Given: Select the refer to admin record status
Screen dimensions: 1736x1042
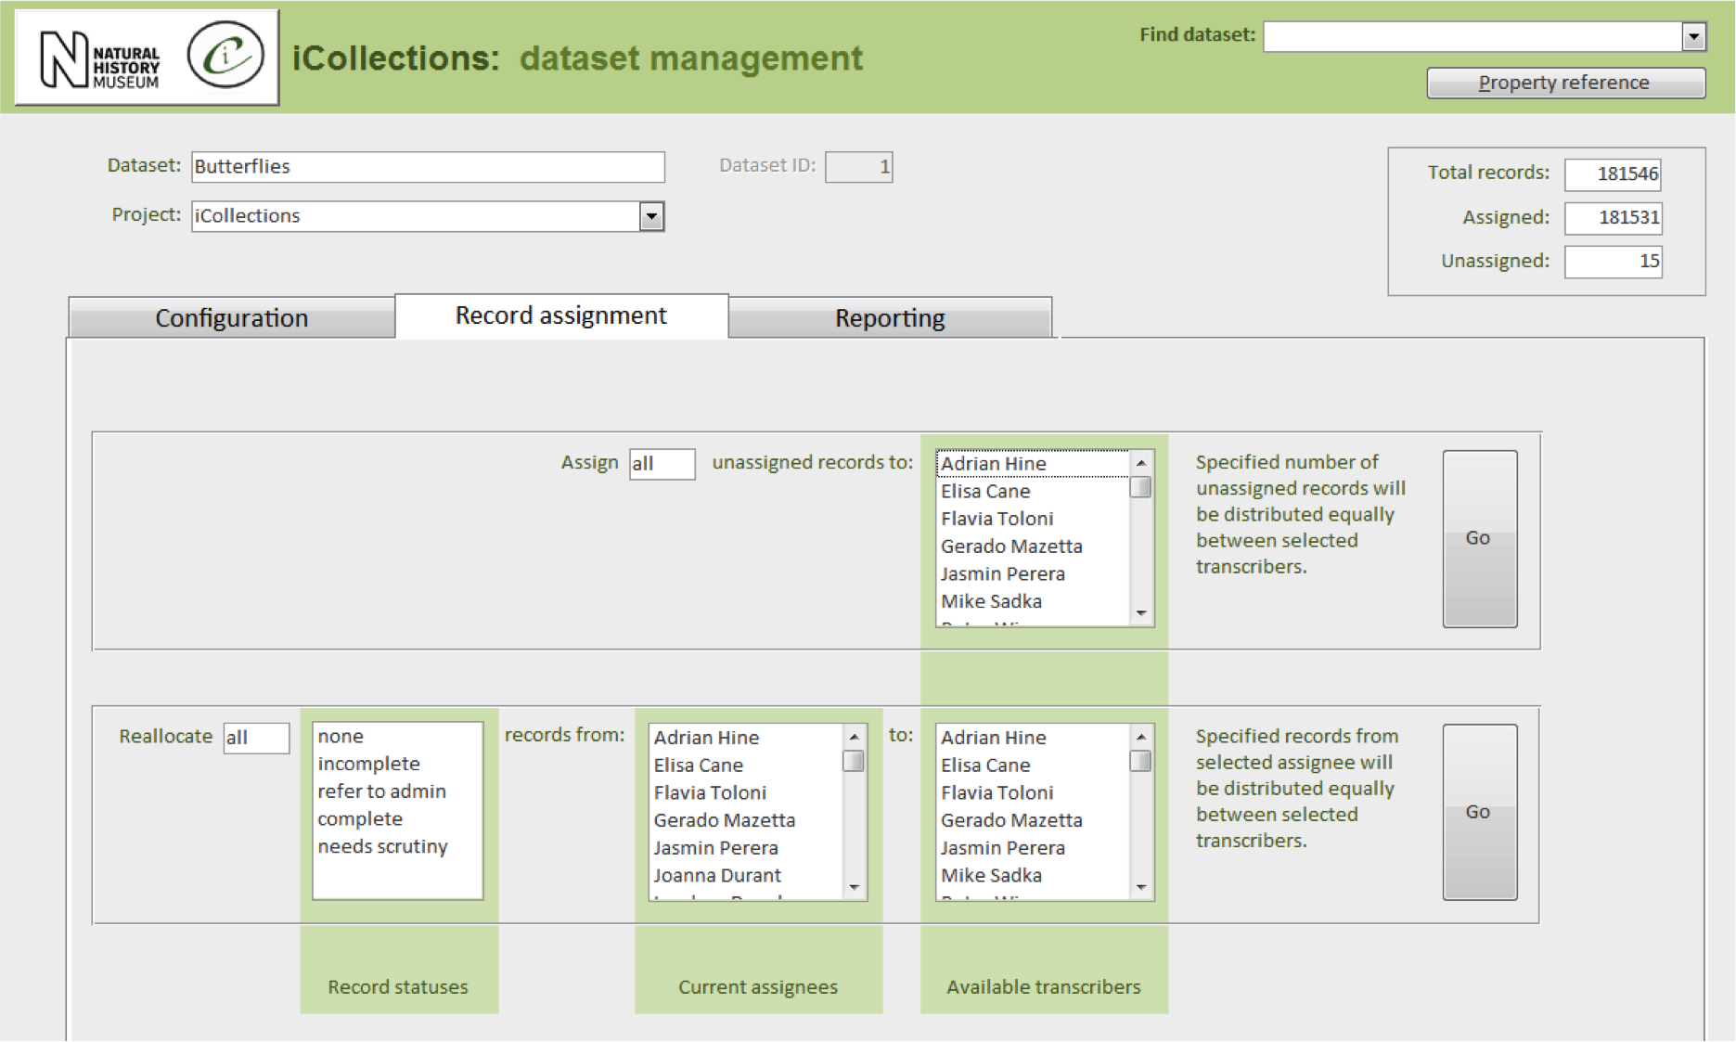Looking at the screenshot, I should 397,791.
